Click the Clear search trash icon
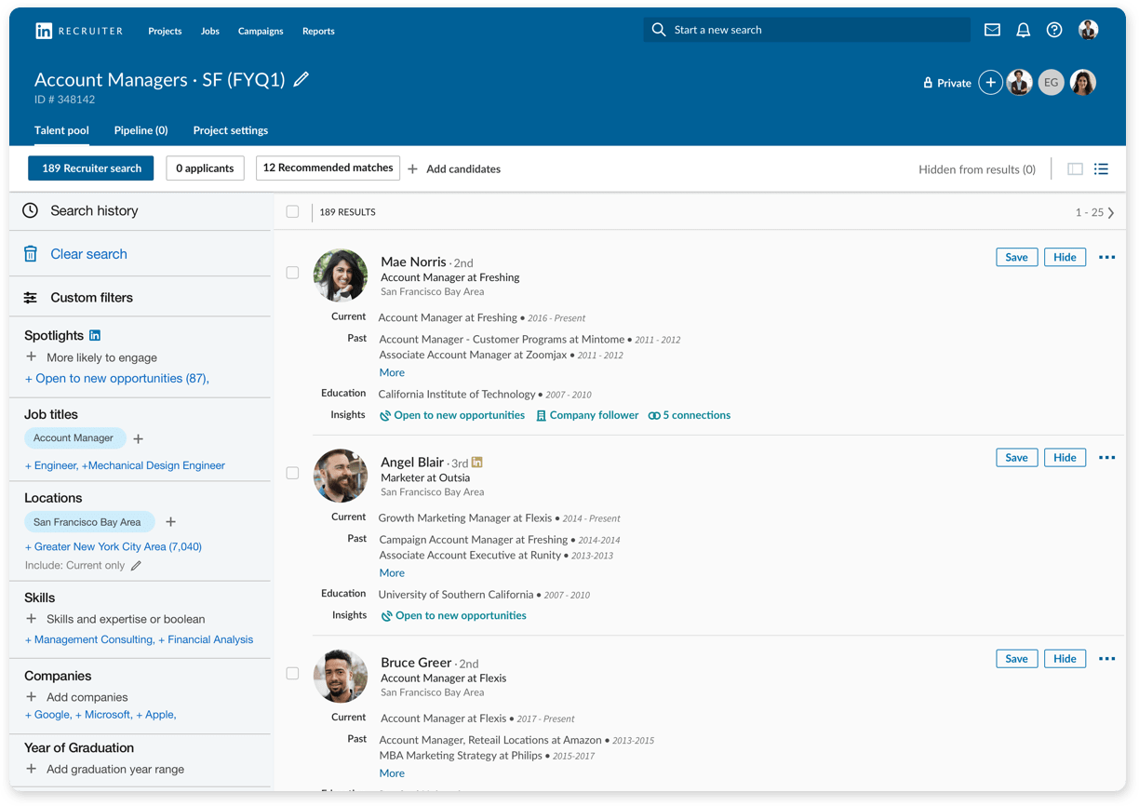 coord(31,253)
